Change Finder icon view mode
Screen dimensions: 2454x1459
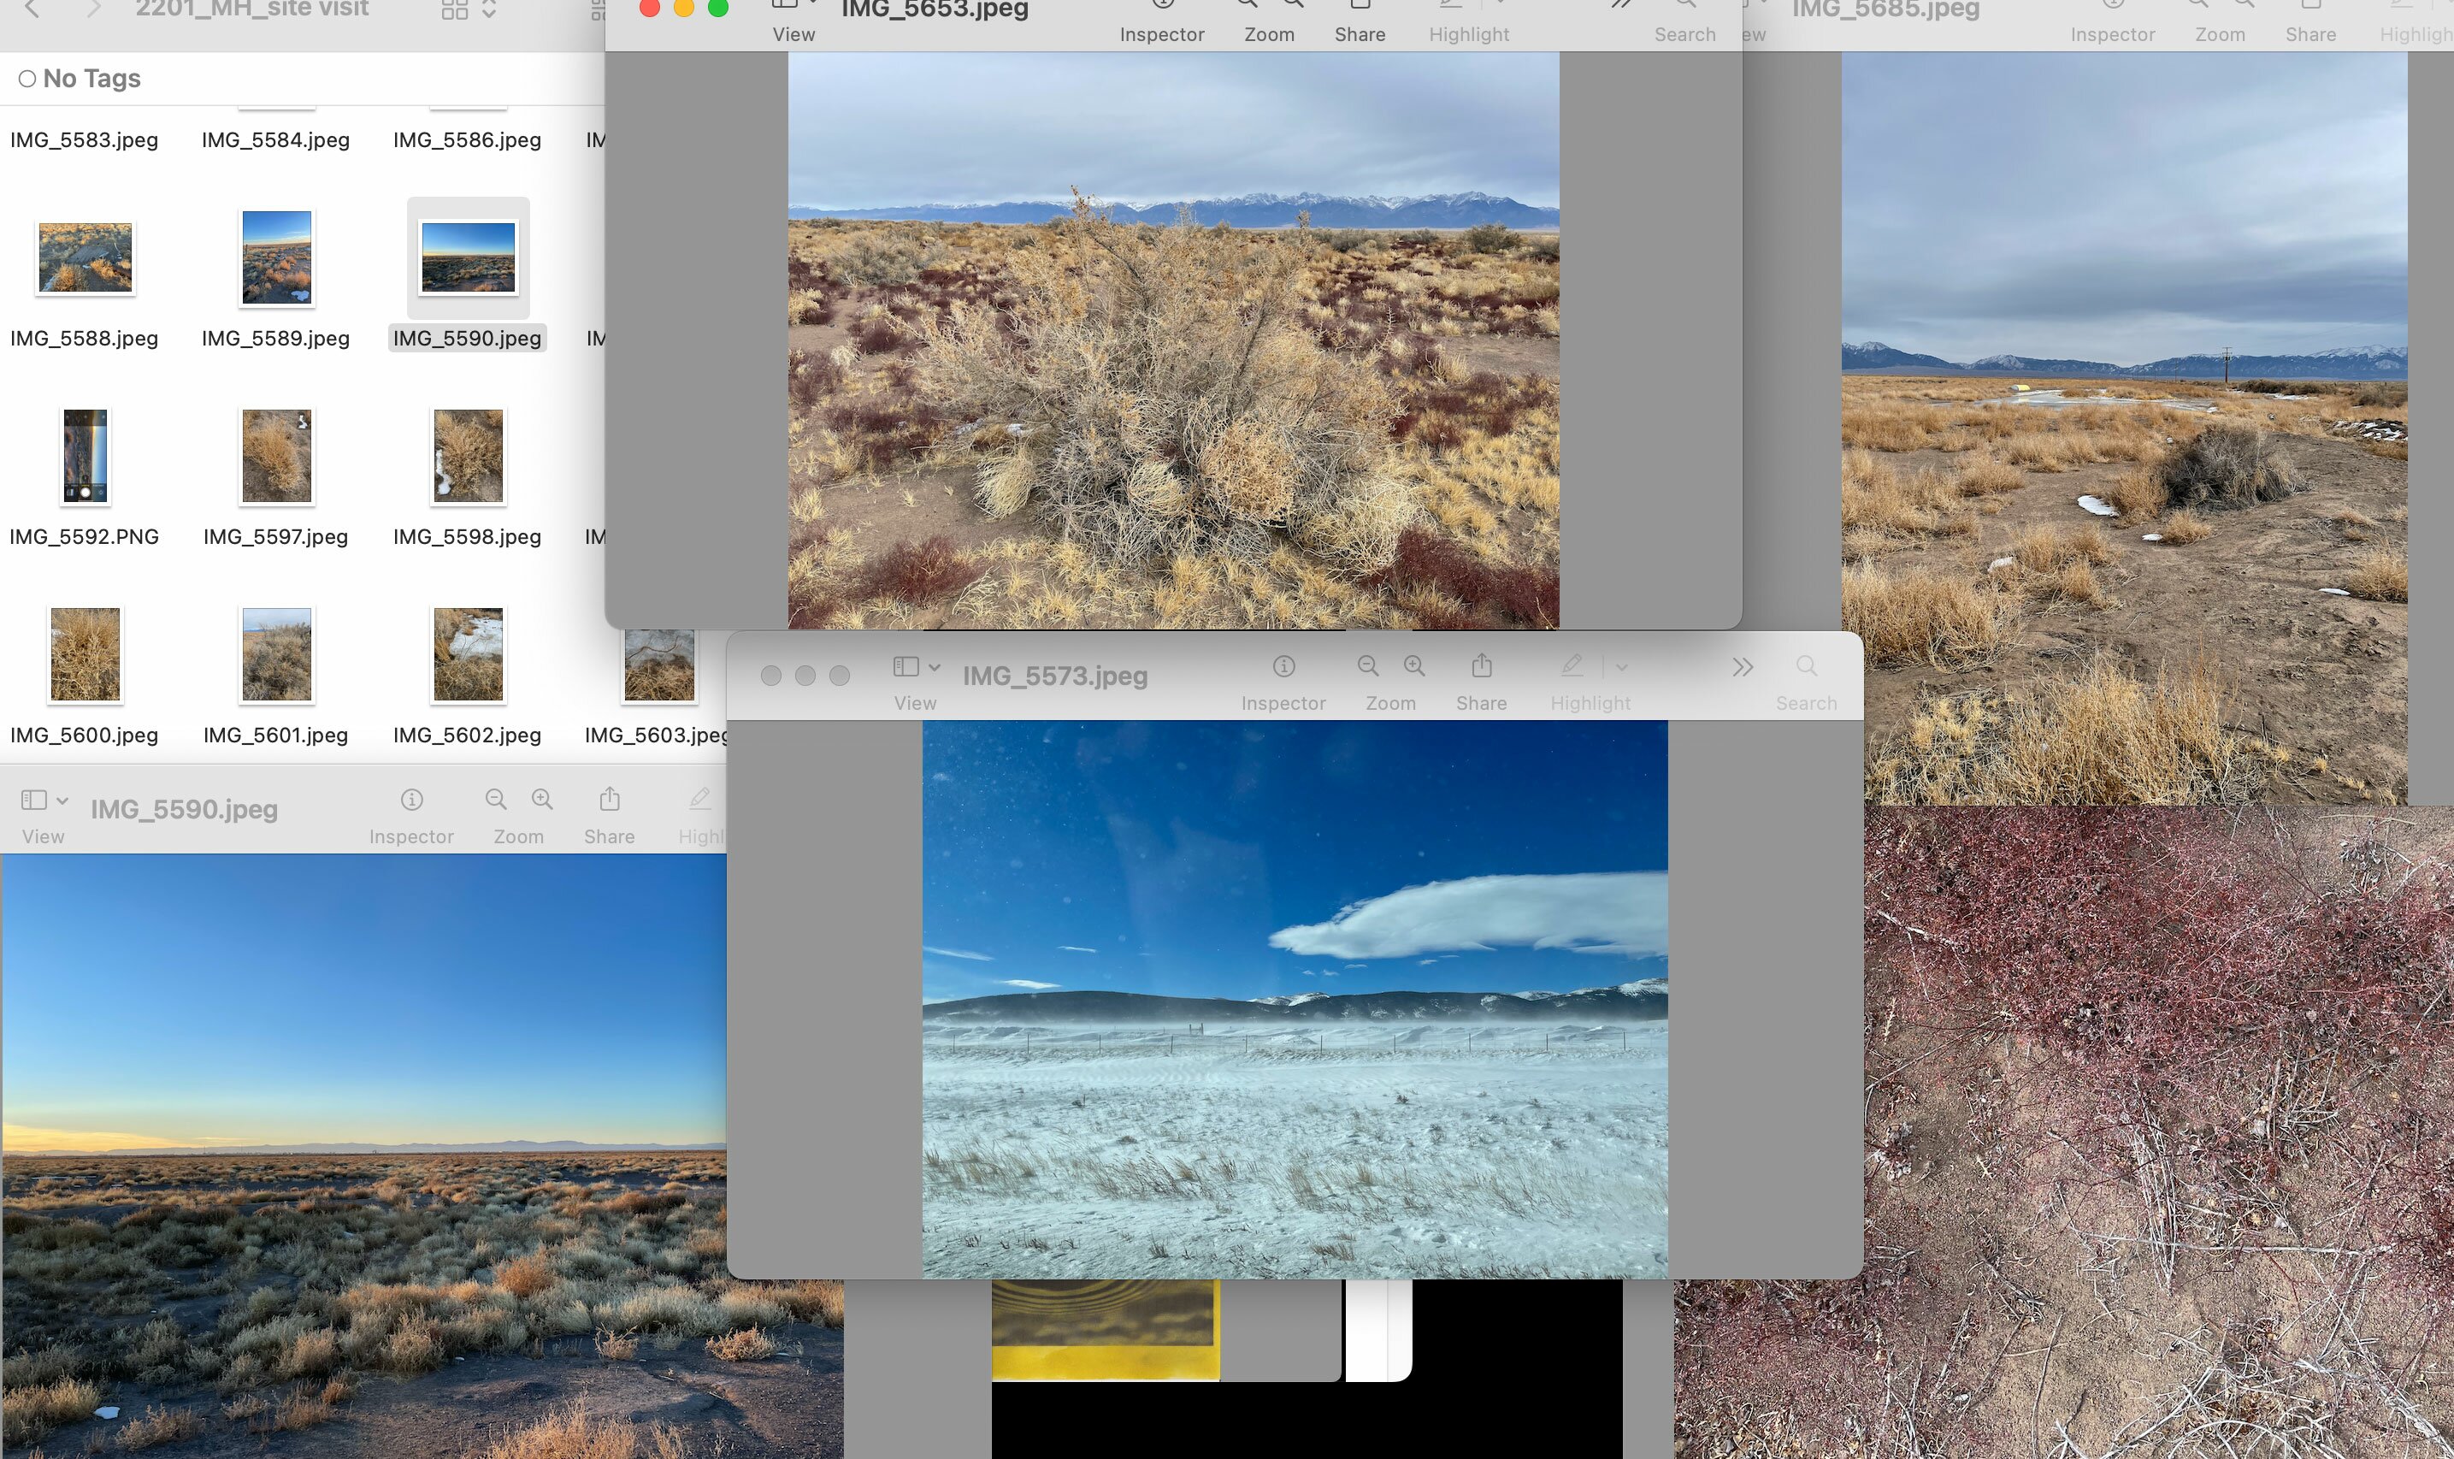pos(455,9)
